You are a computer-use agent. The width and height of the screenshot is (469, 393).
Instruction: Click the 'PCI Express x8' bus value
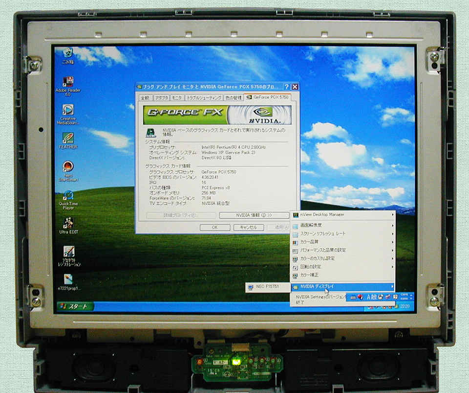tap(215, 188)
